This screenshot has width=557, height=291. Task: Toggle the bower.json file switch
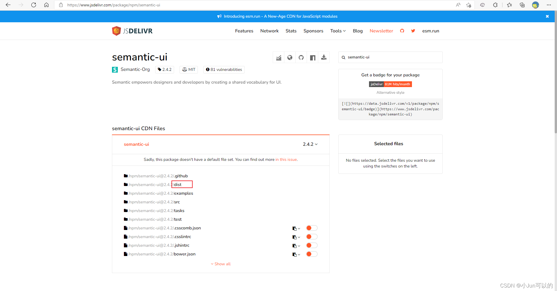pyautogui.click(x=312, y=254)
